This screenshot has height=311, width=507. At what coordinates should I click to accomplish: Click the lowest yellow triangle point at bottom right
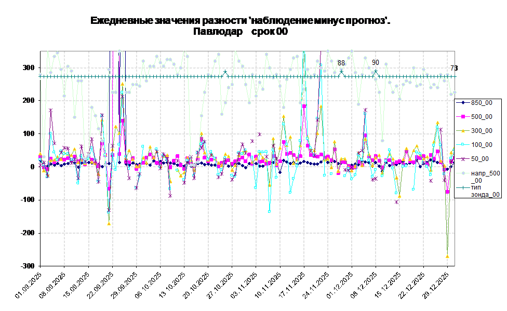447,256
